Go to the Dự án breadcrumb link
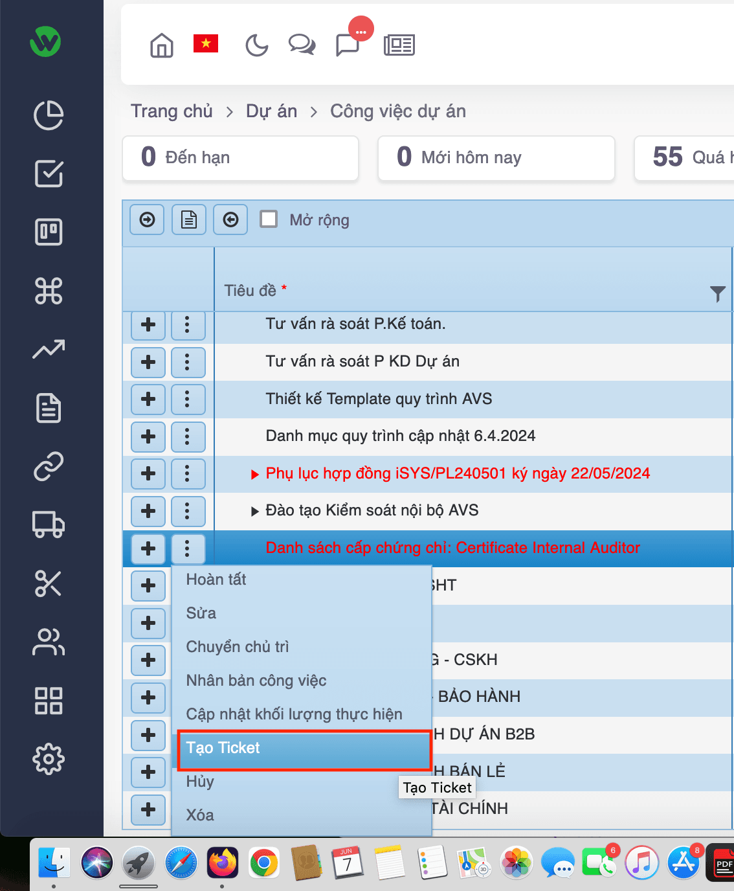 tap(271, 111)
